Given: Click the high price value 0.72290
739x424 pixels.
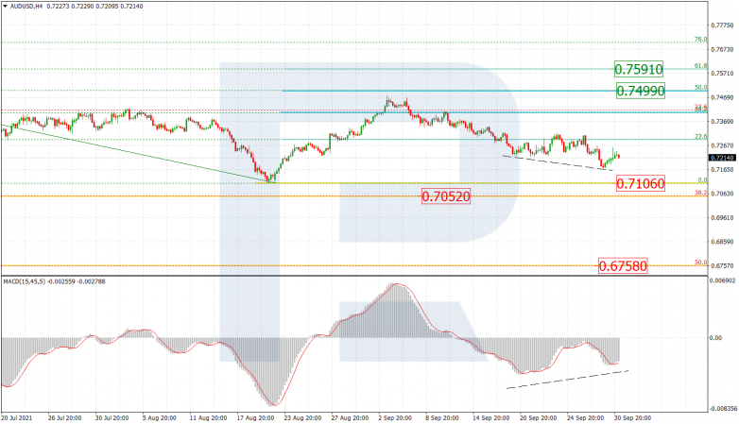Looking at the screenshot, I should [x=80, y=6].
